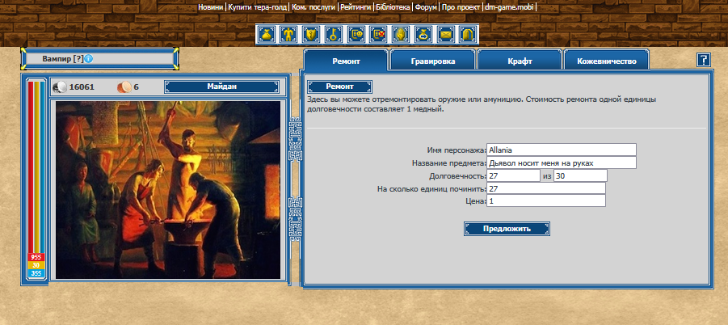Open the mail envelope icon

pos(446,34)
